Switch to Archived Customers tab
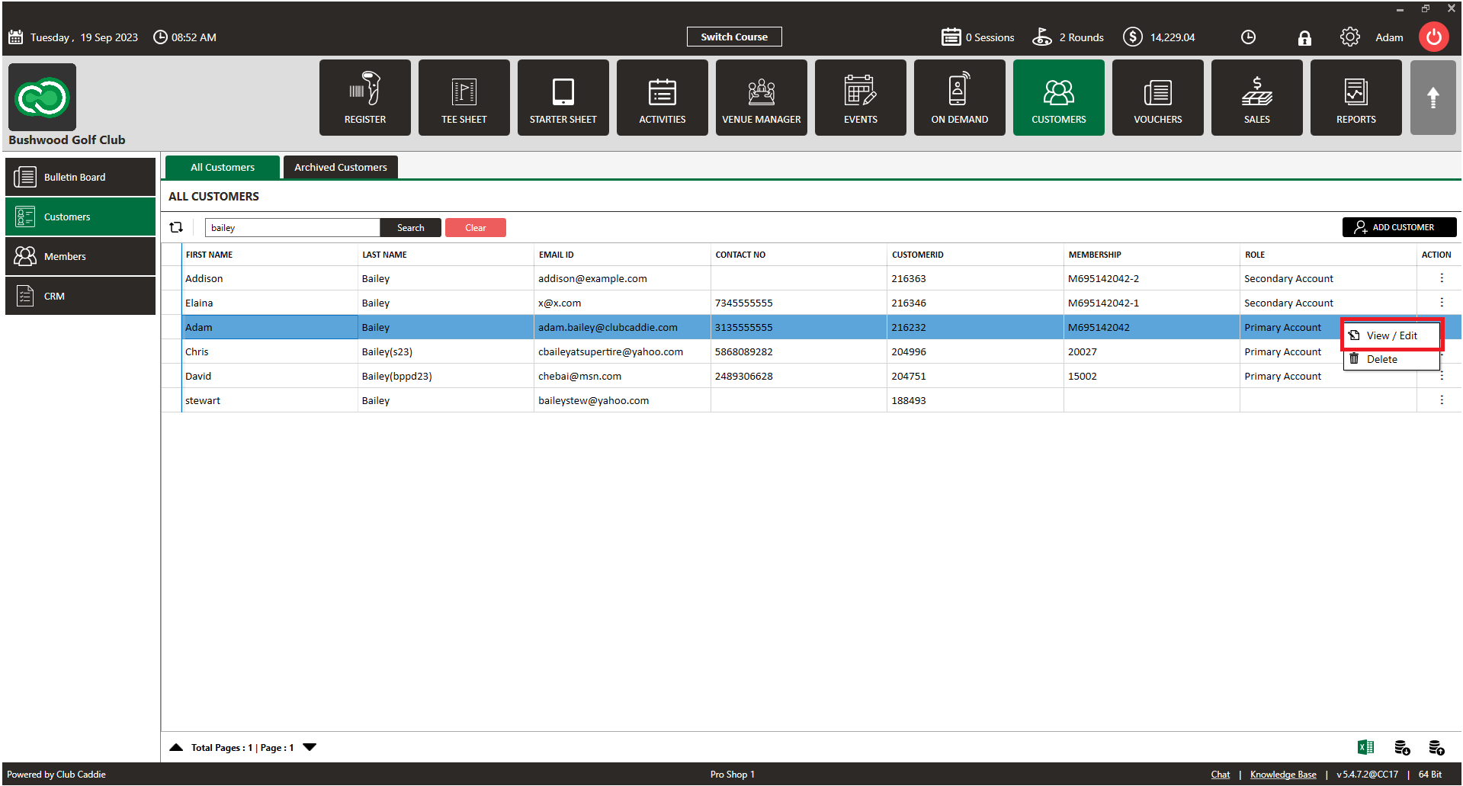The width and height of the screenshot is (1463, 786). 340,167
